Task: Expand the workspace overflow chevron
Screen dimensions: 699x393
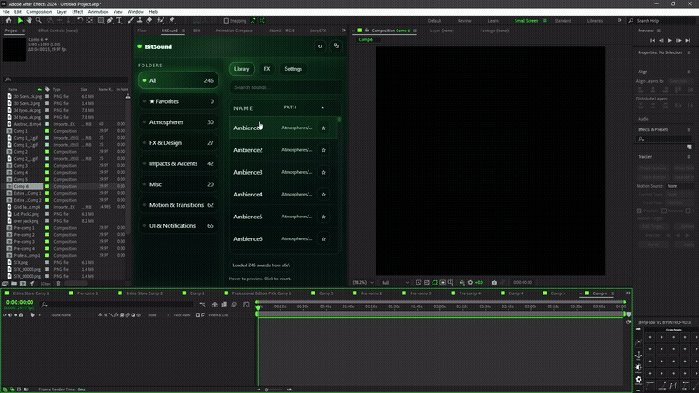Action: click(619, 20)
